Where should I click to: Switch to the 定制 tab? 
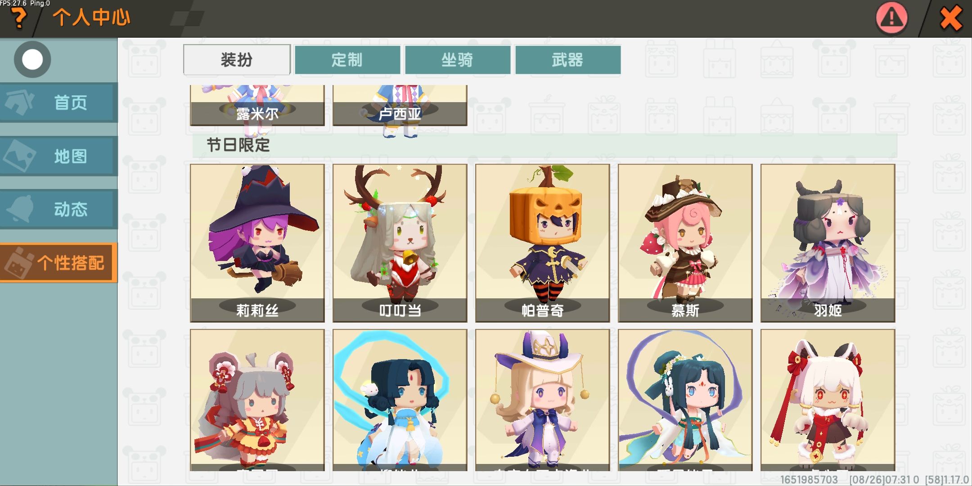coord(347,59)
